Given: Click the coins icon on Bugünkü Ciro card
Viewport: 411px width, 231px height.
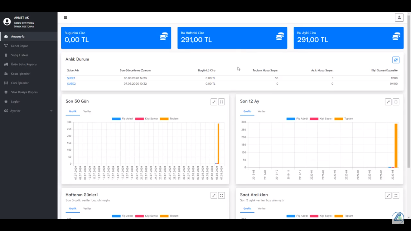Looking at the screenshot, I should click(x=164, y=36).
